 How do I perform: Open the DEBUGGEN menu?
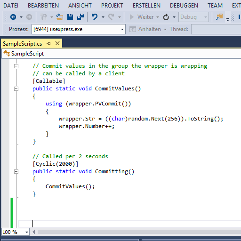tap(184, 6)
